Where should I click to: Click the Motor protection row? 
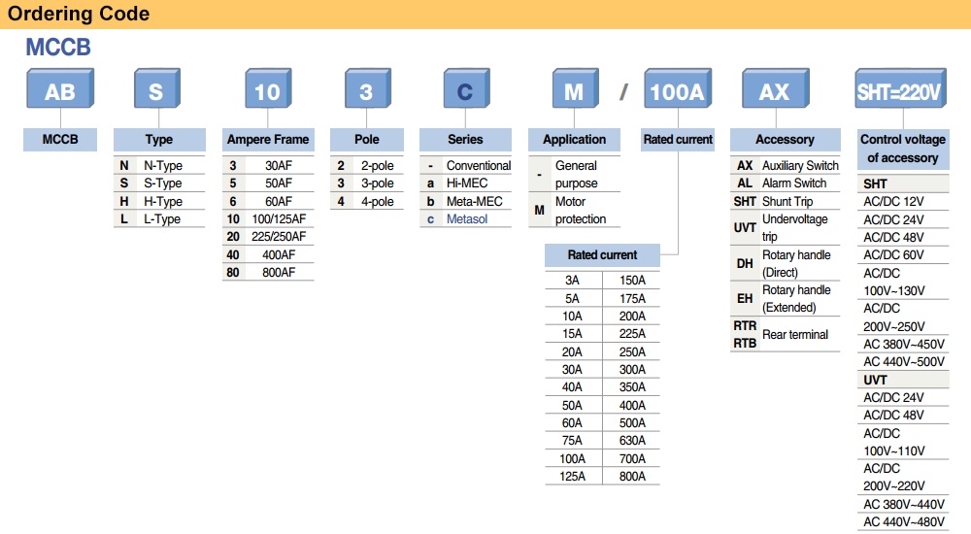[x=574, y=210]
